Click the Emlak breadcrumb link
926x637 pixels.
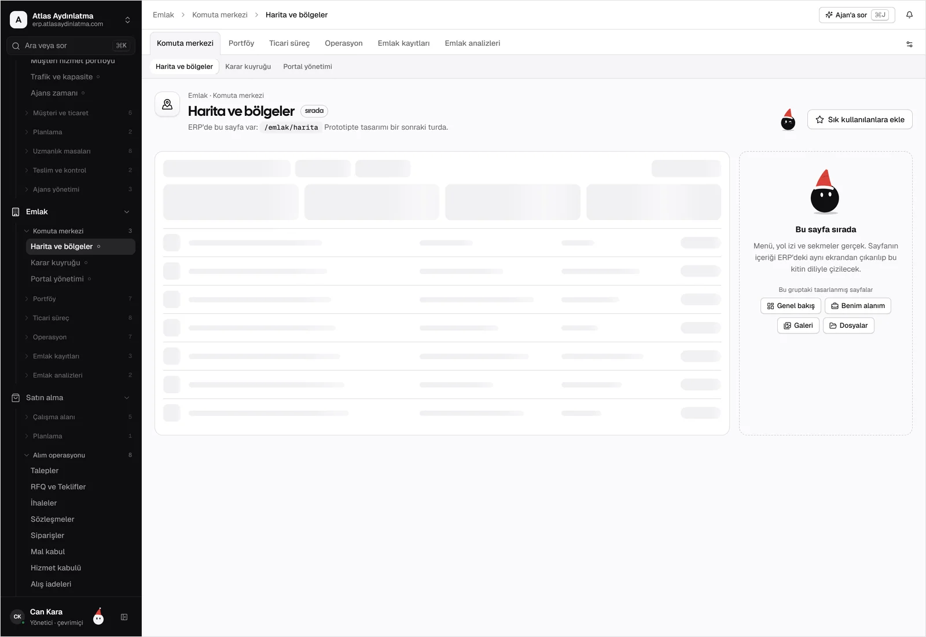163,15
